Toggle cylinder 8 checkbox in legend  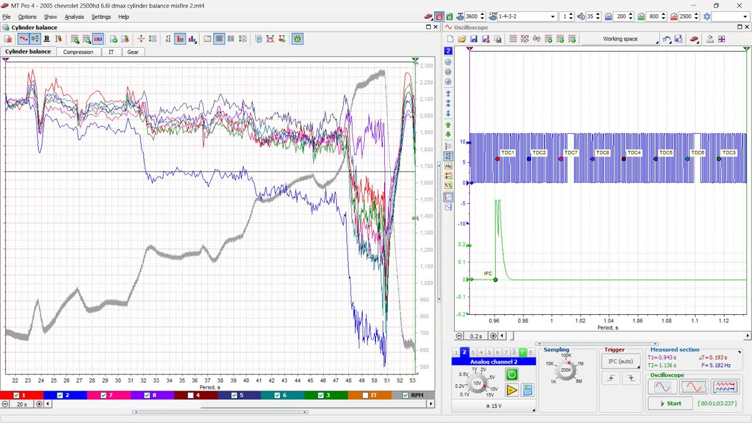[x=147, y=395]
